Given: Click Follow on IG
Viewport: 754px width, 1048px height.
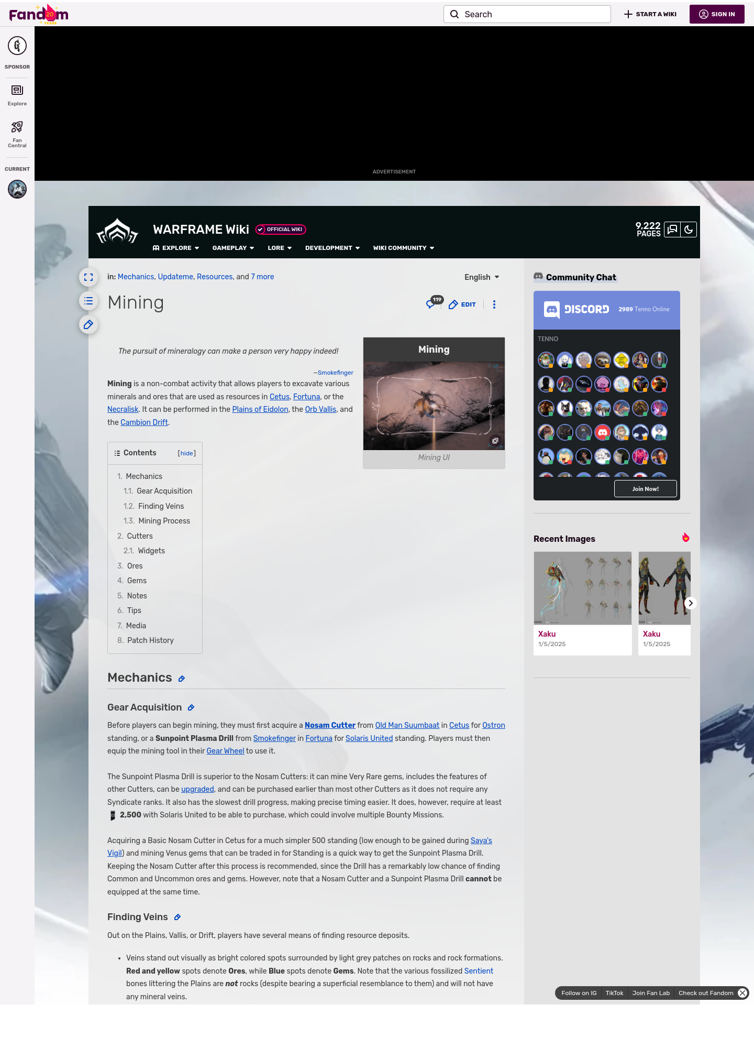Looking at the screenshot, I should (x=579, y=993).
